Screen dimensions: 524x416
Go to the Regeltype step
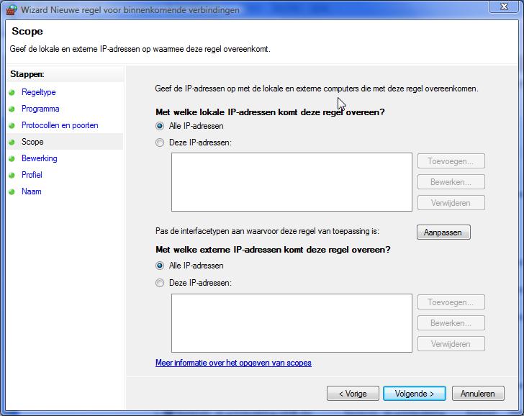pyautogui.click(x=38, y=92)
